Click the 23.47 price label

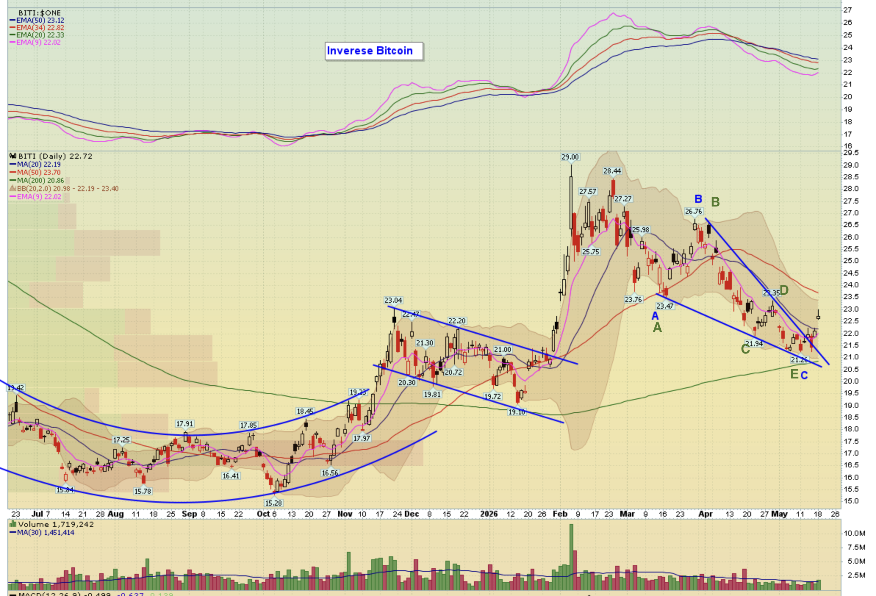pyautogui.click(x=665, y=306)
